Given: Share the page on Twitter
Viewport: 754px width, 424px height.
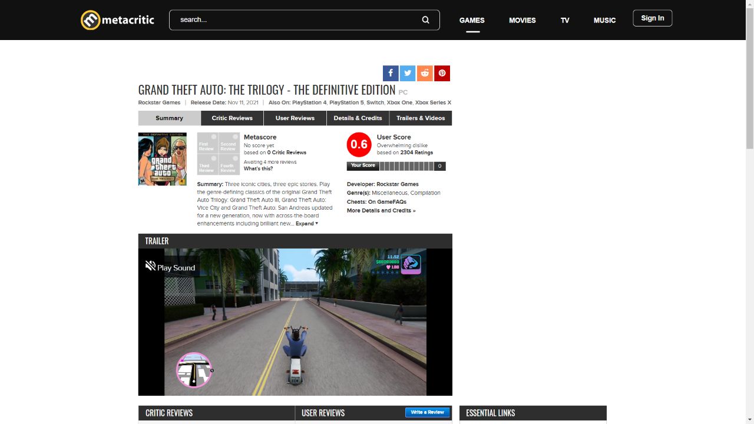Looking at the screenshot, I should (x=408, y=74).
